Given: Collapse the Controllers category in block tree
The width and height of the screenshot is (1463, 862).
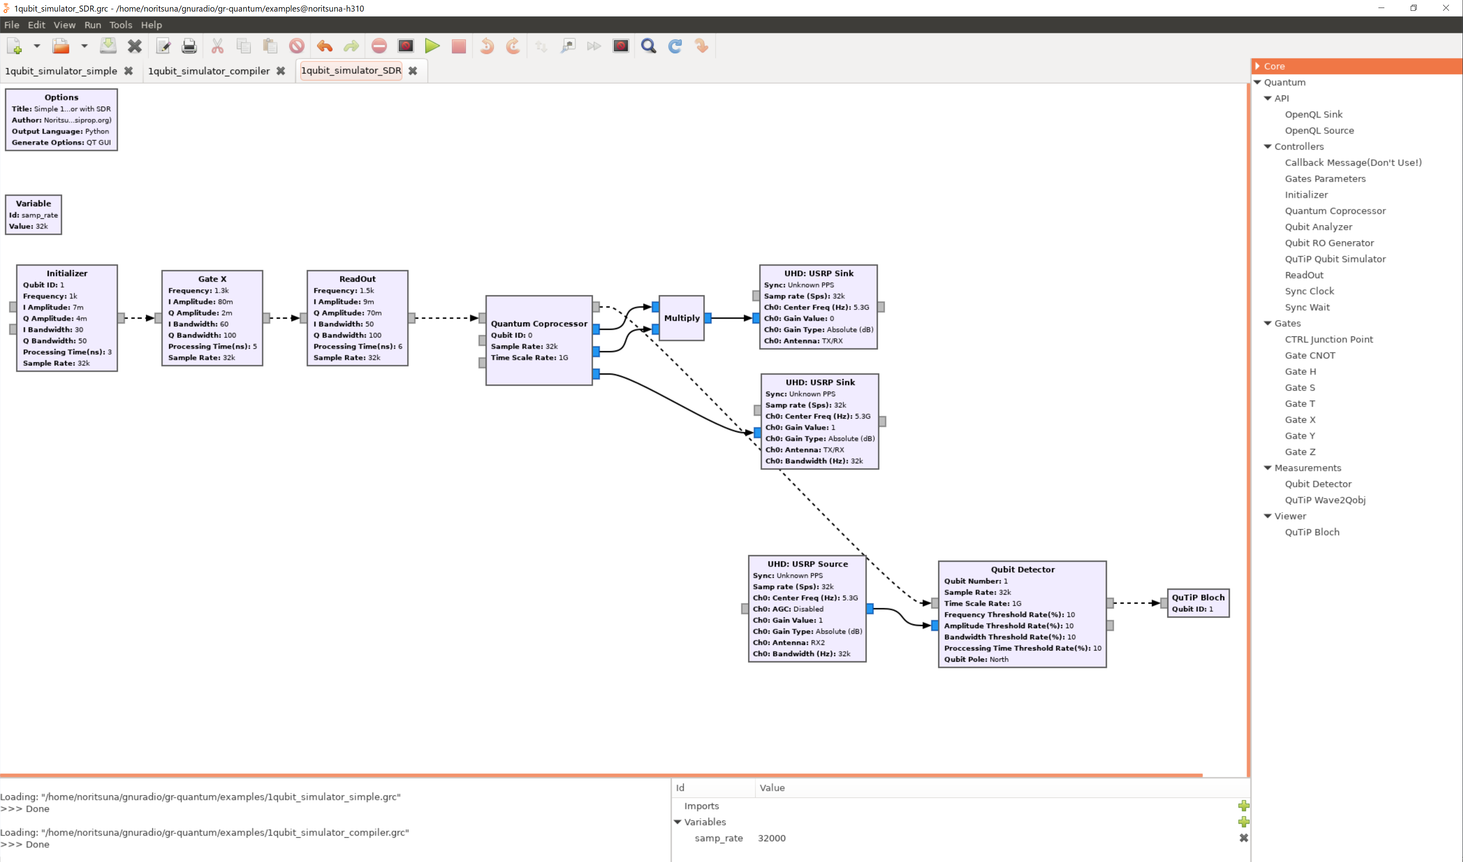Looking at the screenshot, I should coord(1268,146).
